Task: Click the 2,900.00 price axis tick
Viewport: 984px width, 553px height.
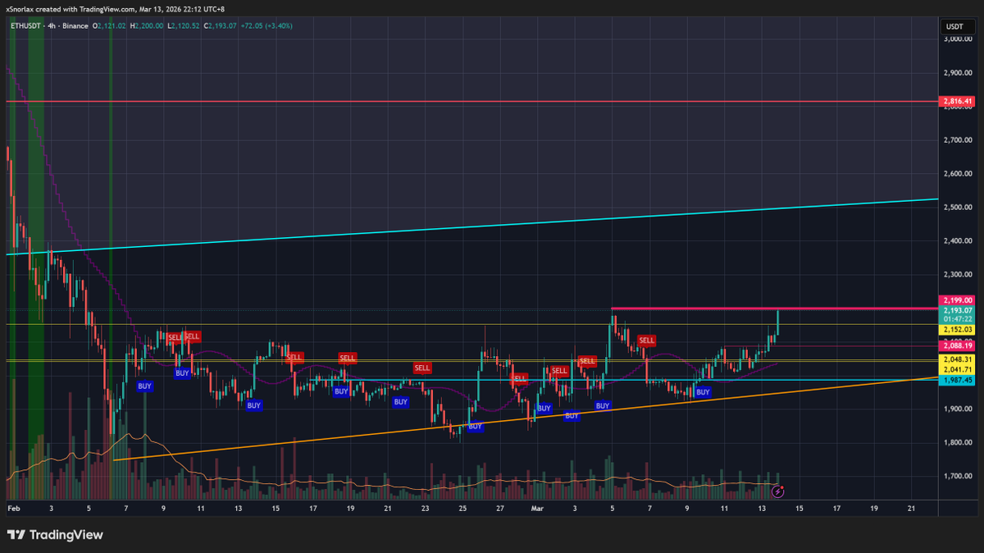Action: [x=957, y=73]
